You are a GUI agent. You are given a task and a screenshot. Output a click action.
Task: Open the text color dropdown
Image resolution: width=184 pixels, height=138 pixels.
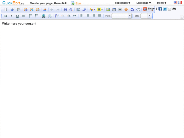92,10
